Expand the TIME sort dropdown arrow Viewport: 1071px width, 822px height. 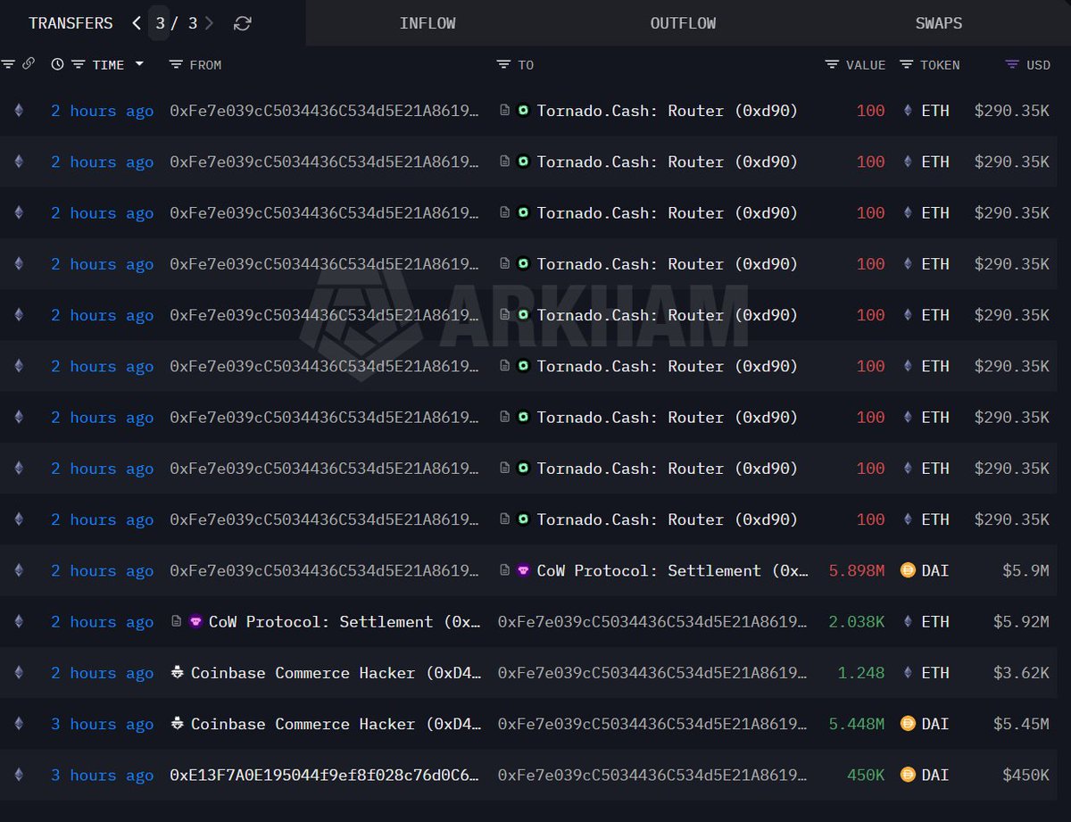tap(139, 64)
